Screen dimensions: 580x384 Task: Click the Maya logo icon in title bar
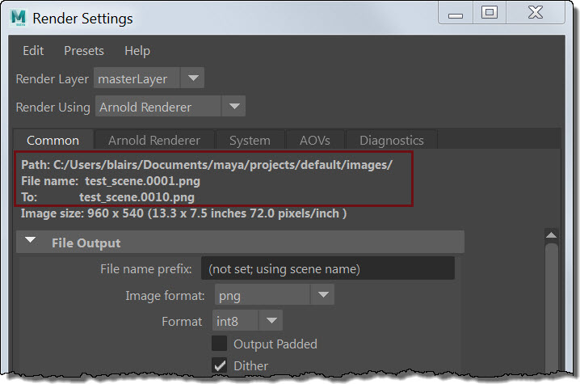(x=19, y=18)
